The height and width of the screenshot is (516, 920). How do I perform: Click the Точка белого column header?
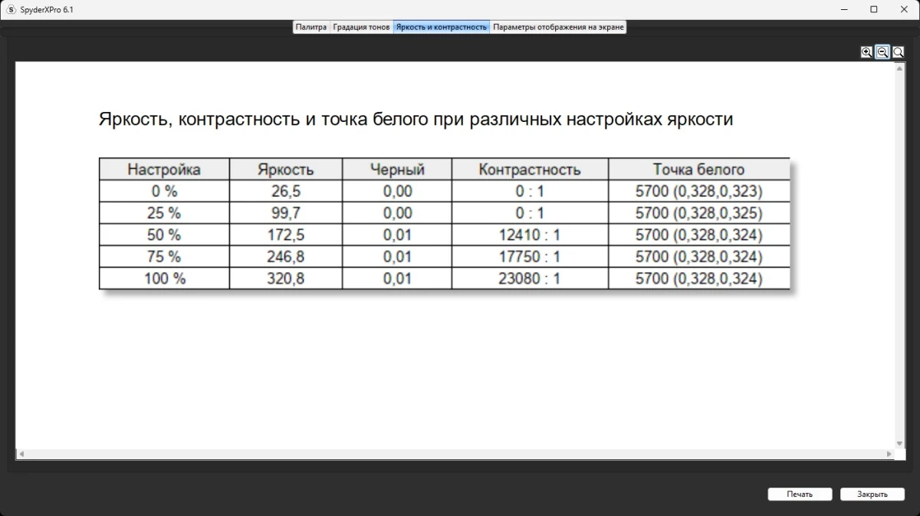coord(698,169)
